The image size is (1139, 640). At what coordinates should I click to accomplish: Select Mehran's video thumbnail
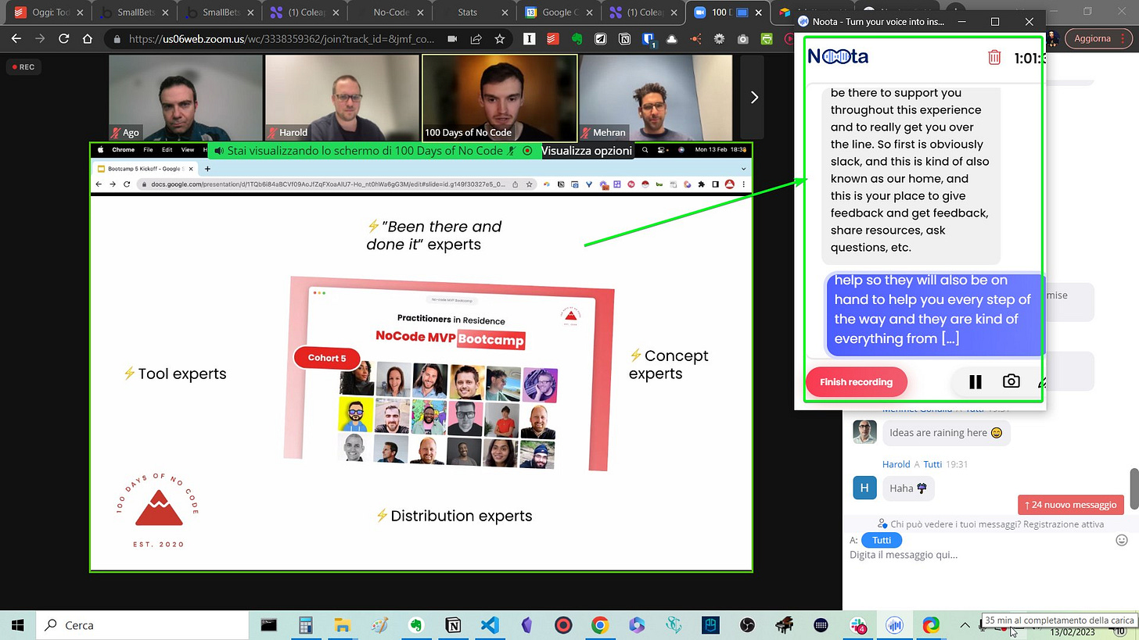coord(656,97)
